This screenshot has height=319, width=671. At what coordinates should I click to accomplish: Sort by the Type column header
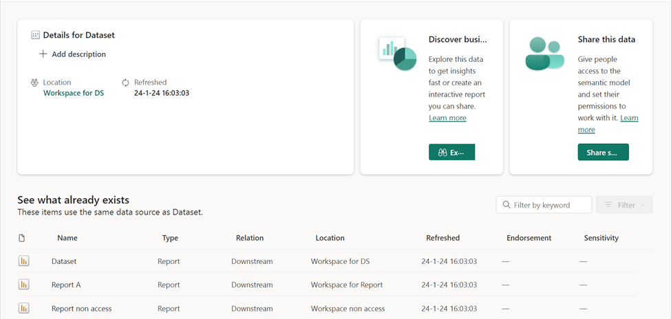click(170, 238)
